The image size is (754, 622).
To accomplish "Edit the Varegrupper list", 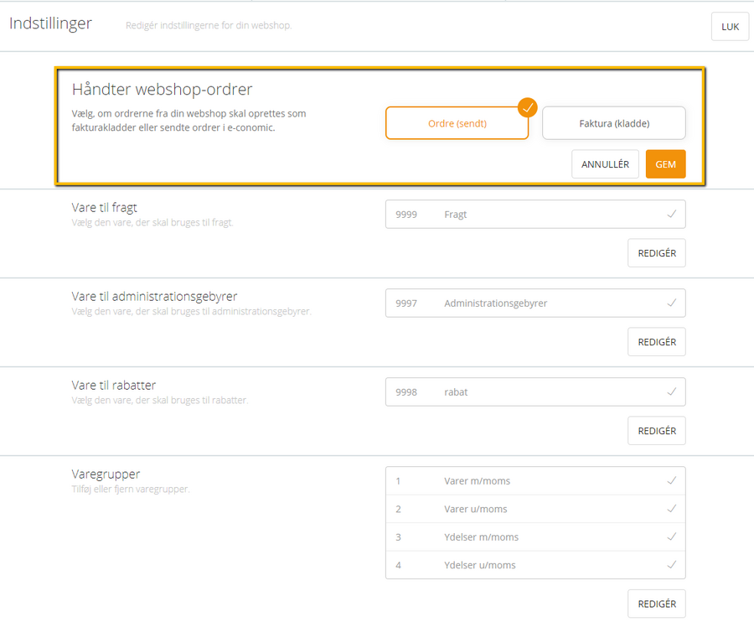I will 656,604.
